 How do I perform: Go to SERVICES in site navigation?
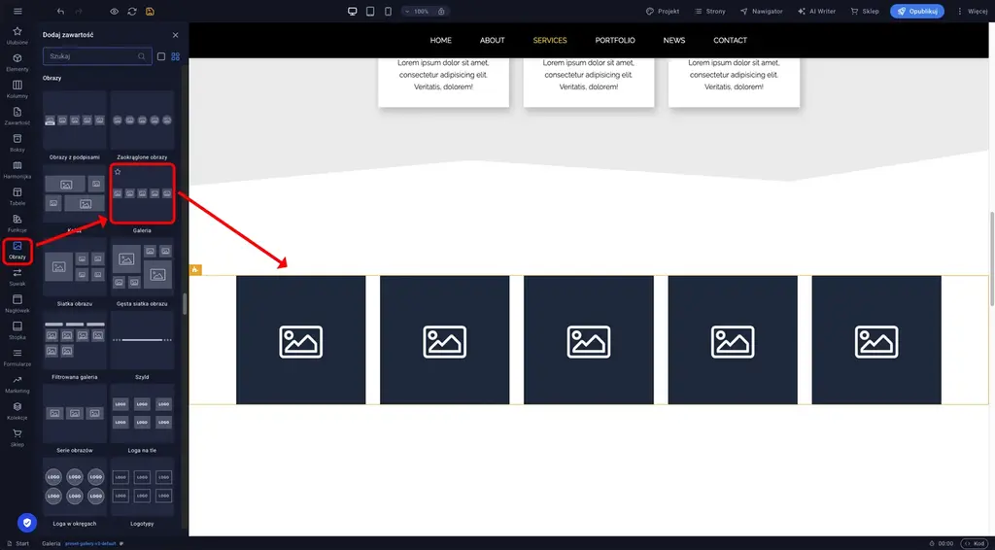pyautogui.click(x=550, y=40)
